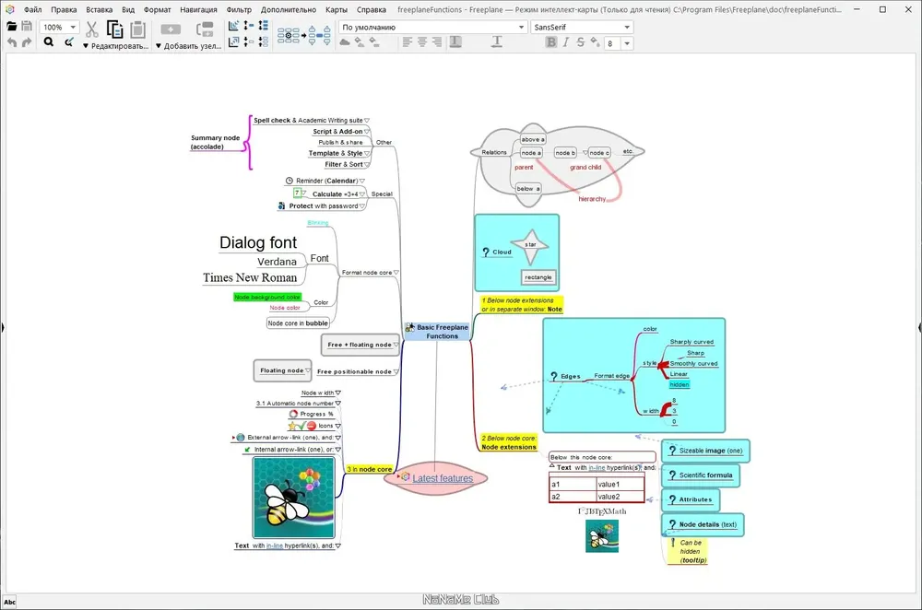The width and height of the screenshot is (922, 610).
Task: Open the SansSerif font dropdown
Action: click(x=582, y=27)
